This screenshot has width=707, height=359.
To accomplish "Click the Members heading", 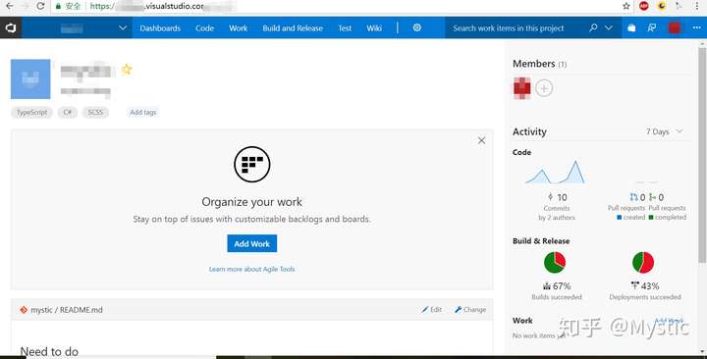I will coord(534,64).
